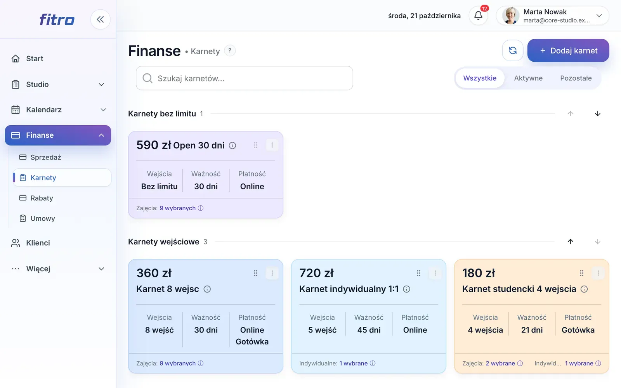621x388 pixels.
Task: Show info icon for Karnet 8 wejsc
Action: 207,289
